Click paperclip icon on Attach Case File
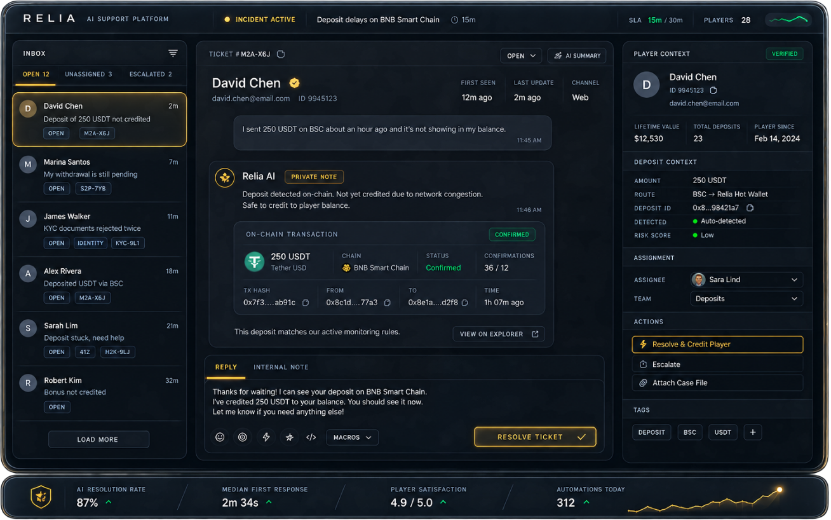Image resolution: width=831 pixels, height=520 pixels. [643, 383]
